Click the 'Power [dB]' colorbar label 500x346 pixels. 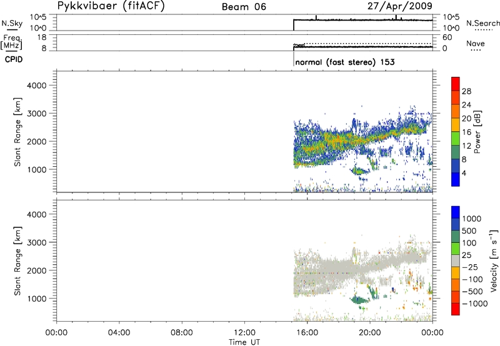(477, 132)
